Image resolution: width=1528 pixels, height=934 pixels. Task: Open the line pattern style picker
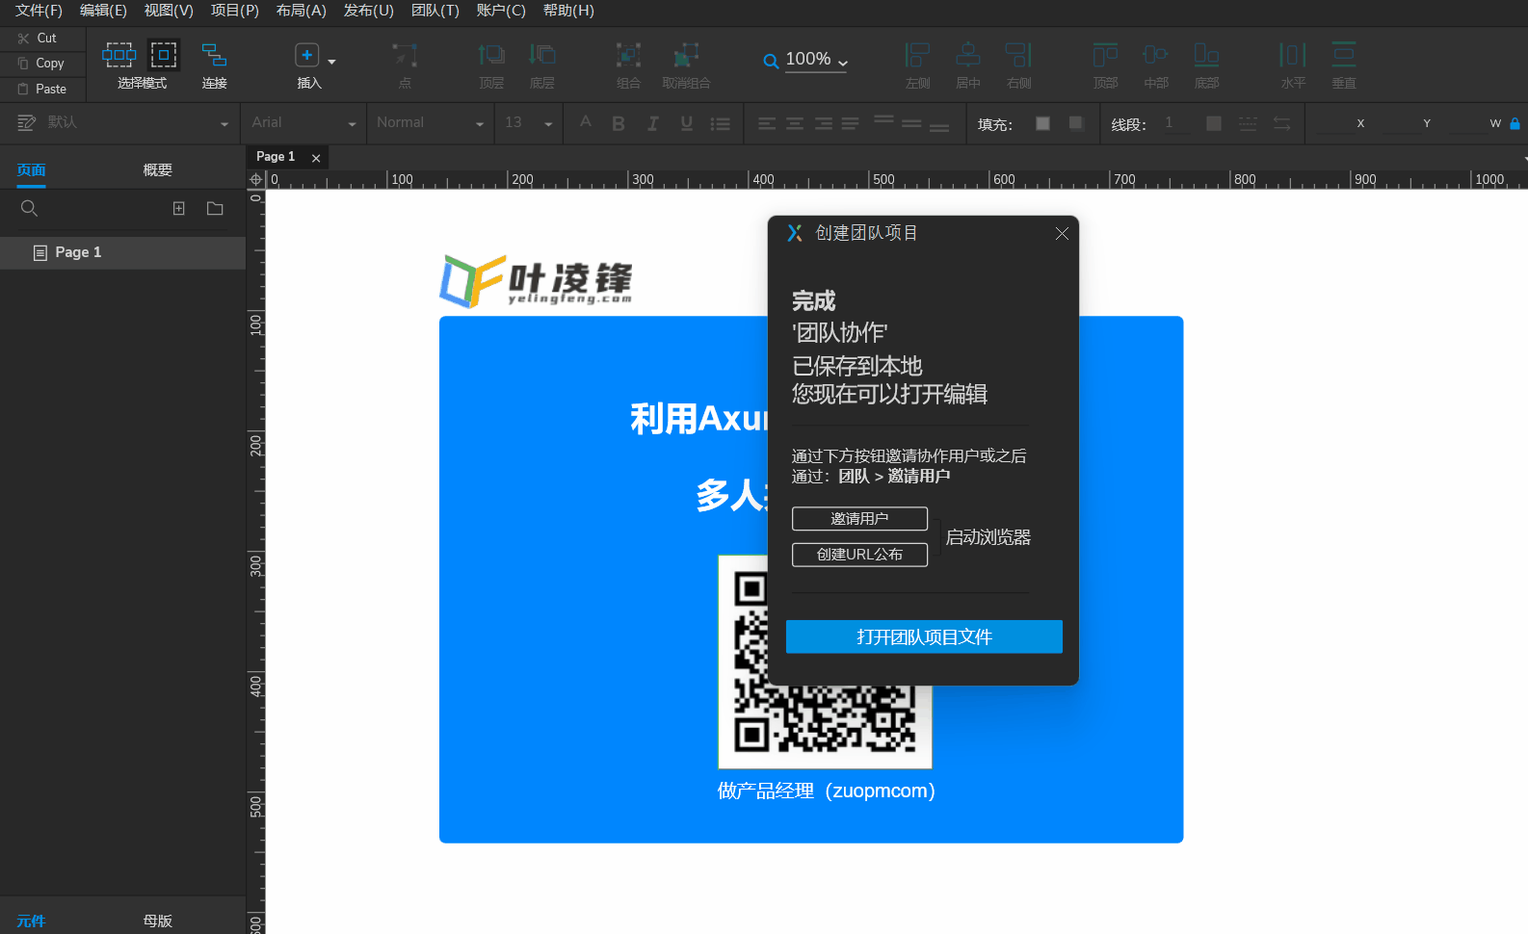pyautogui.click(x=1248, y=123)
